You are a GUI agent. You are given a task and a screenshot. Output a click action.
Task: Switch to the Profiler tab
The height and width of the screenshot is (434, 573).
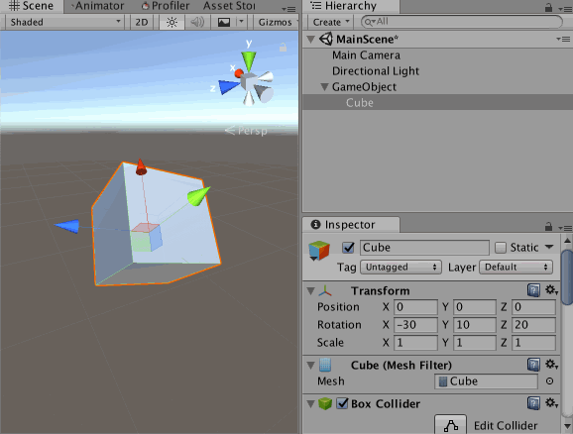click(166, 6)
